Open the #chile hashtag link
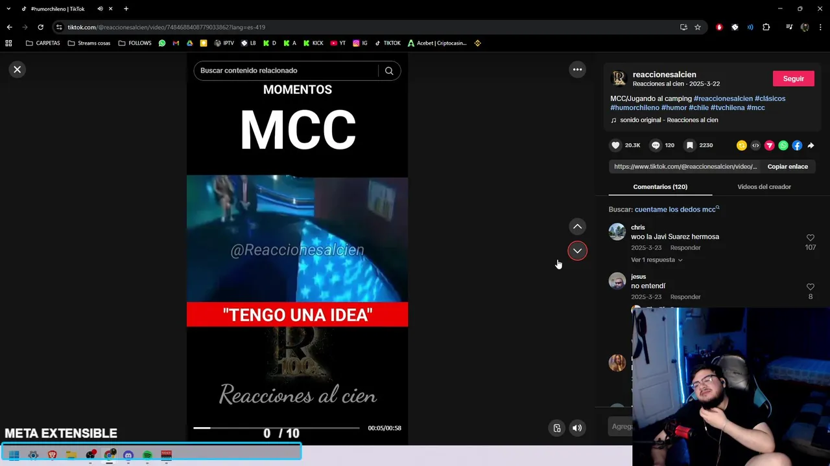The height and width of the screenshot is (466, 830). coord(698,107)
